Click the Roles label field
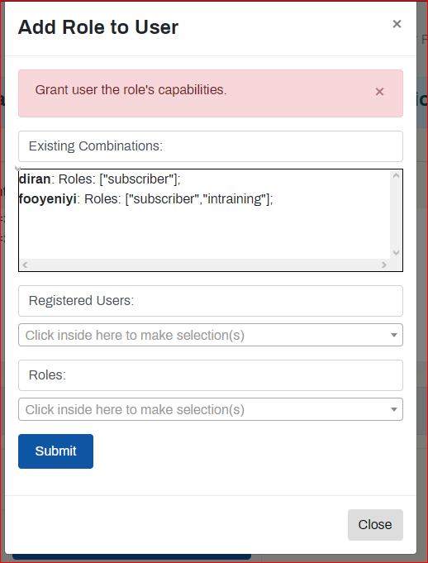The image size is (428, 563). pyautogui.click(x=211, y=375)
